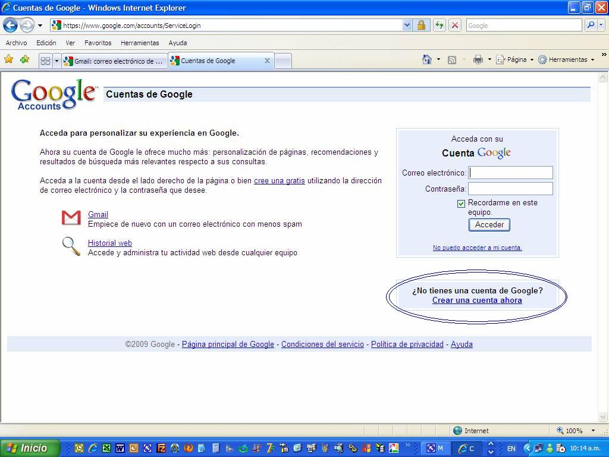Click the Google search box in toolbar
The image size is (609, 457).
[523, 26]
